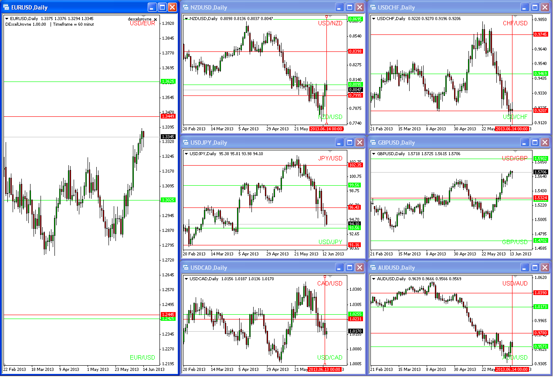Open the triangle menu beside GBPUSD,Daily quote
This screenshot has height=377, width=553.
(373, 154)
